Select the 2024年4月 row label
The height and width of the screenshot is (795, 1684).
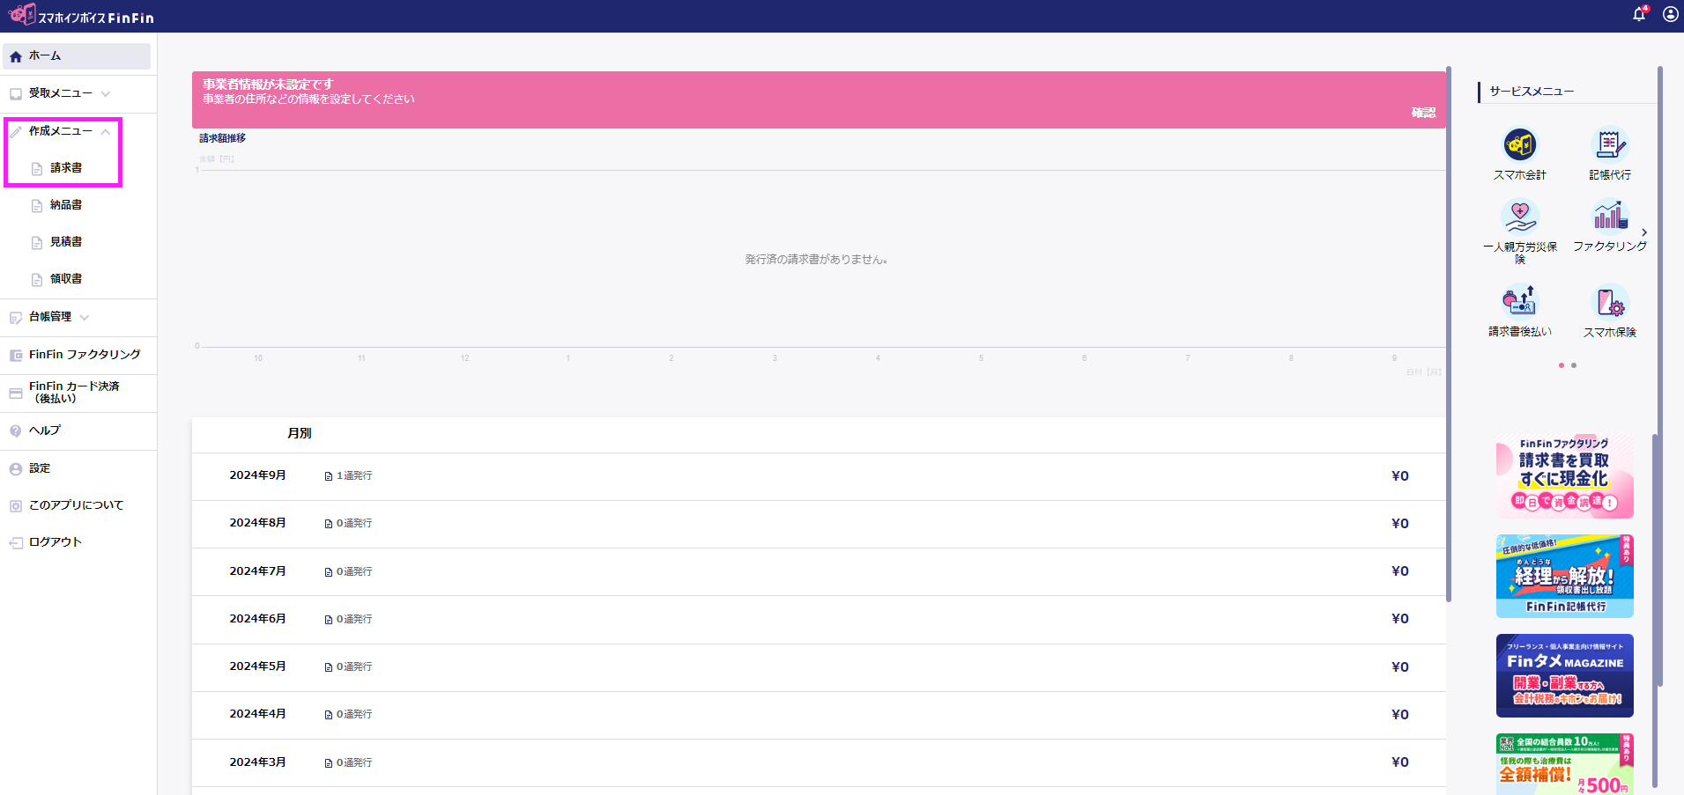coord(257,714)
